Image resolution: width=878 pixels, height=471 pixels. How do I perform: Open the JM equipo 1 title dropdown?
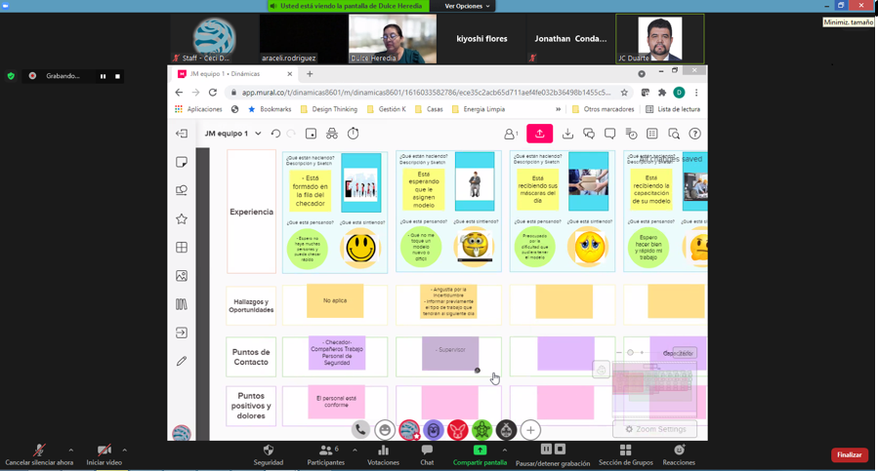tap(258, 134)
